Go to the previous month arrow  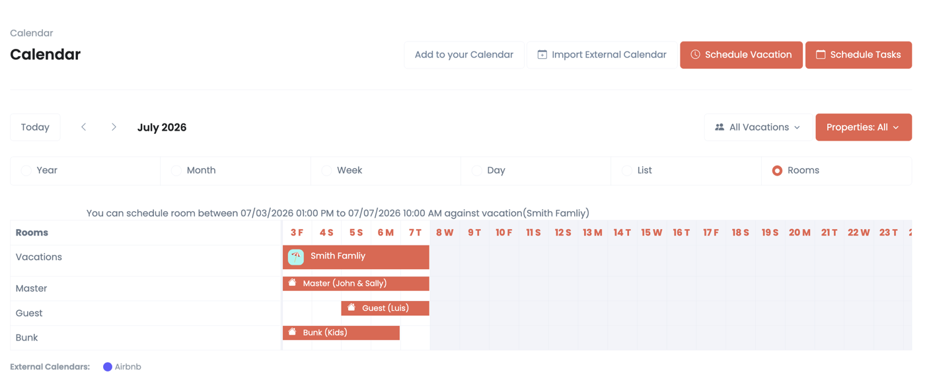[84, 127]
